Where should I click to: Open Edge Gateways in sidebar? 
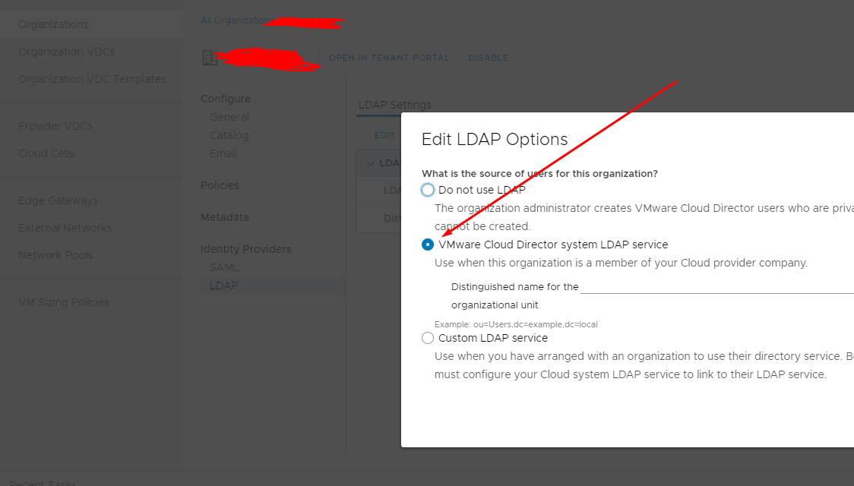pos(59,200)
